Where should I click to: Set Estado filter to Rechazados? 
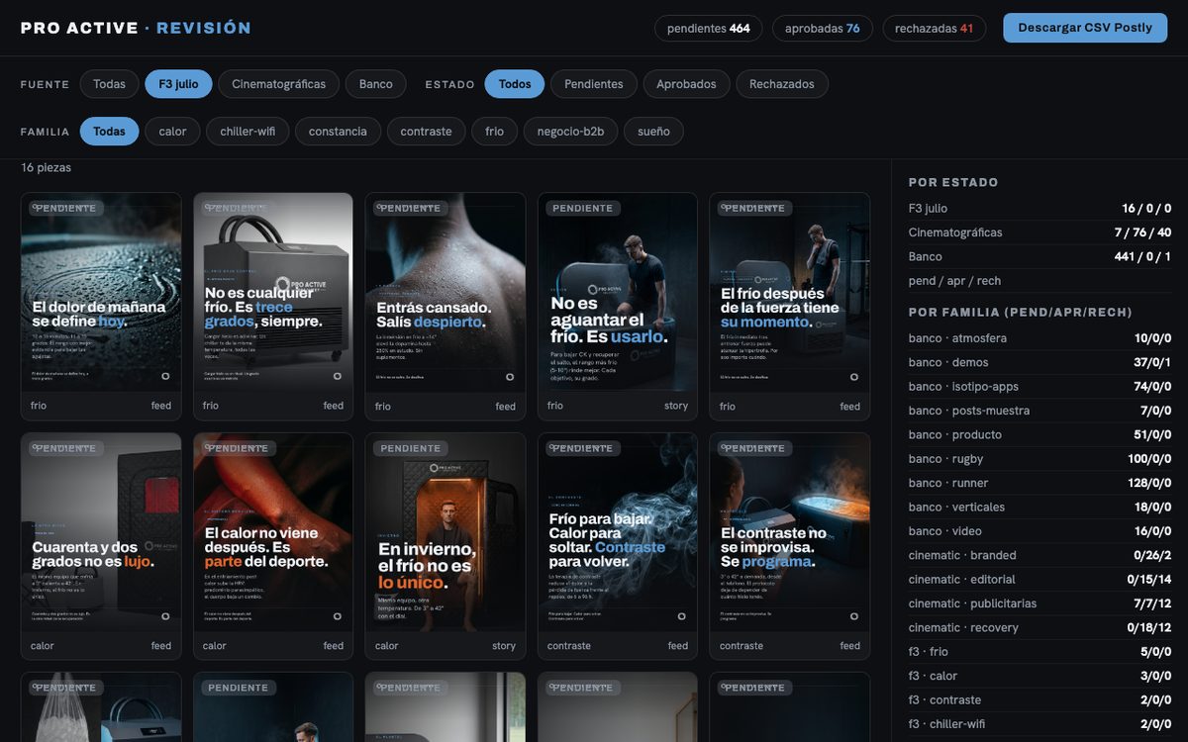781,84
